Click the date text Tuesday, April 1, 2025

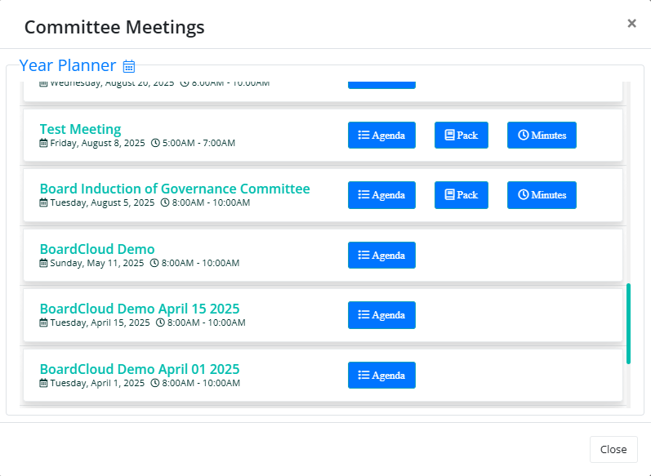(x=97, y=383)
